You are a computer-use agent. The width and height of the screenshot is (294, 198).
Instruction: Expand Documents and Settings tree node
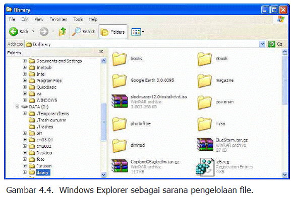coord(25,61)
